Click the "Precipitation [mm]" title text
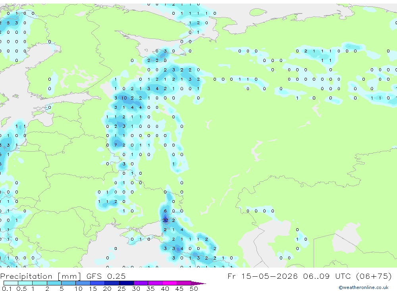Viewport: 397px width, 291px height. [40, 276]
